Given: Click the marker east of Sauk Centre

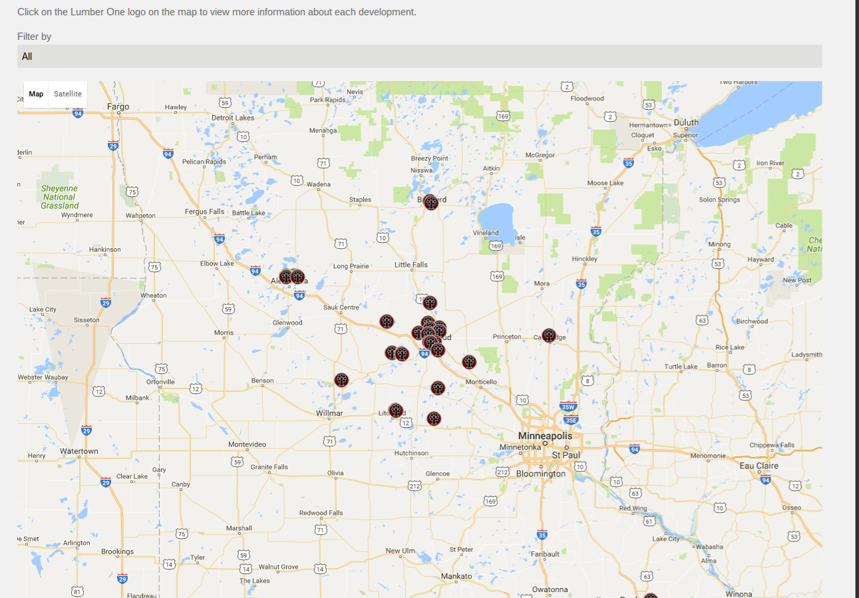Looking at the screenshot, I should coord(387,322).
